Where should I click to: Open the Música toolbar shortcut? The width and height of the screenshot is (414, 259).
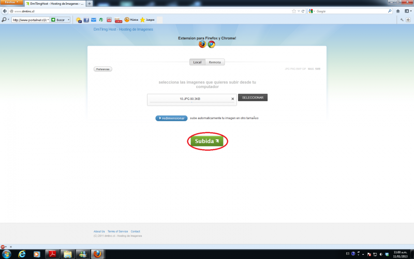pos(131,20)
